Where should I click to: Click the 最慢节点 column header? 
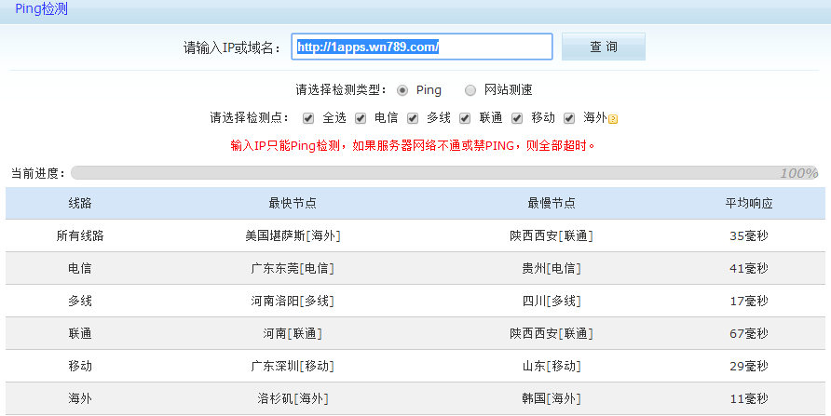(551, 204)
